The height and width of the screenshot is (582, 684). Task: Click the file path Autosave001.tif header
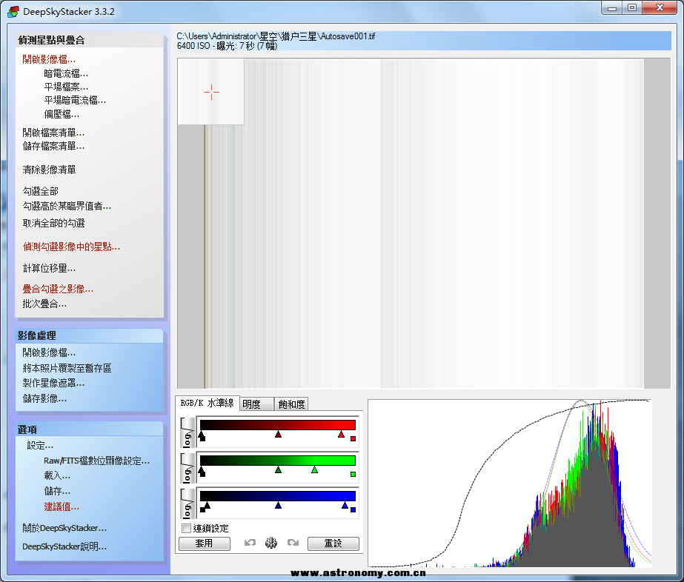coord(424,41)
